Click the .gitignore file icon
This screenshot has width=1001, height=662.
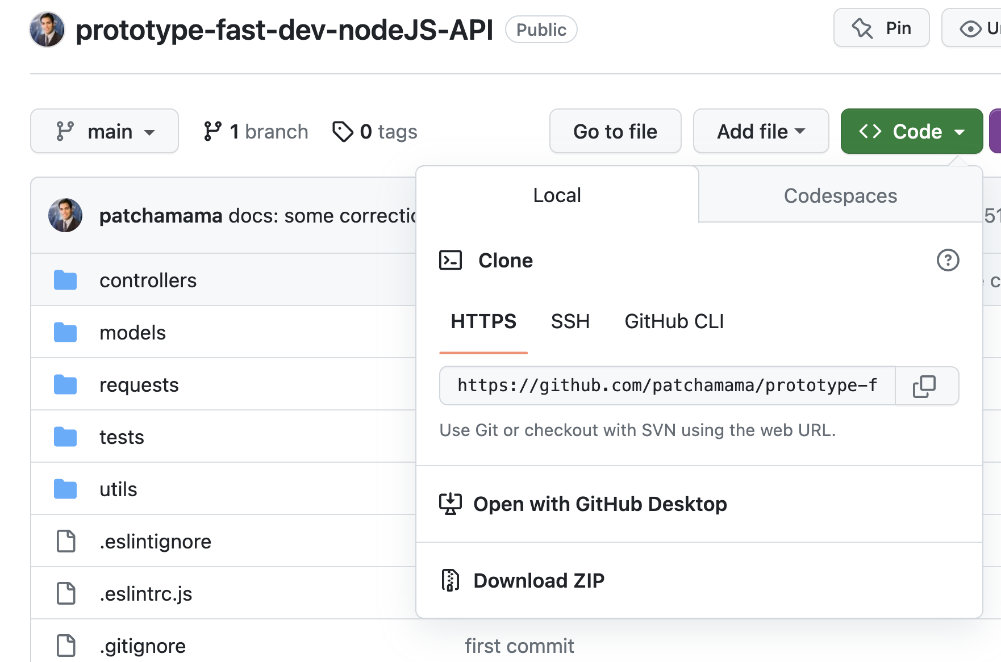pyautogui.click(x=66, y=646)
